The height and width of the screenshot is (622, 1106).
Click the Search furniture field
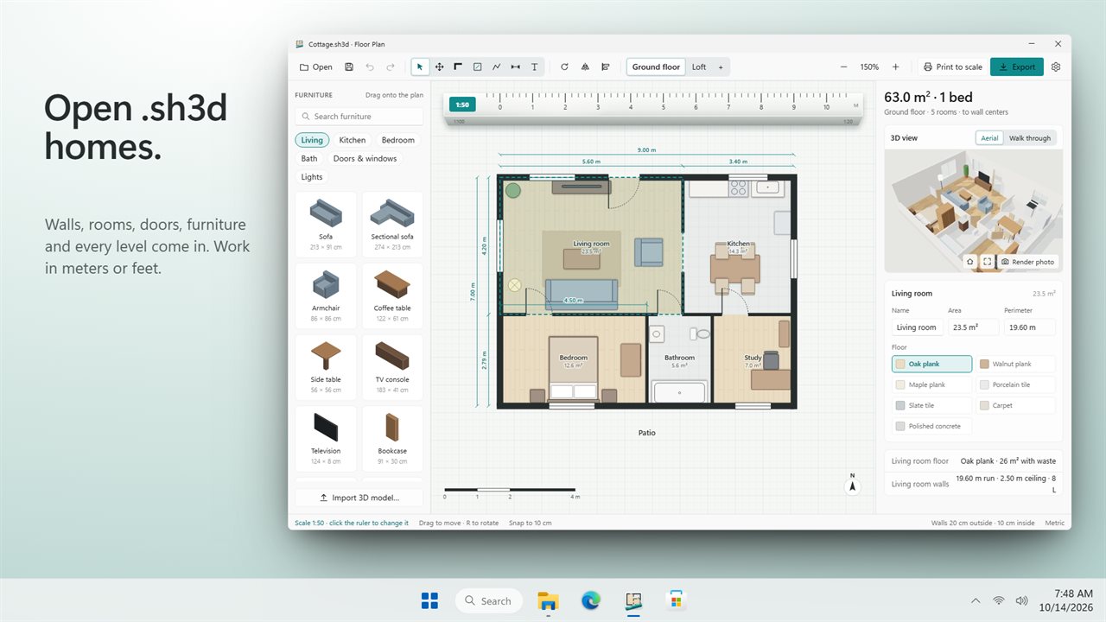[x=359, y=117]
